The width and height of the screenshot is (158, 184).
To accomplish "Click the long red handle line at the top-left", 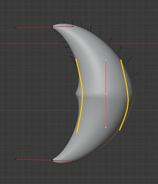I will (x=34, y=27).
